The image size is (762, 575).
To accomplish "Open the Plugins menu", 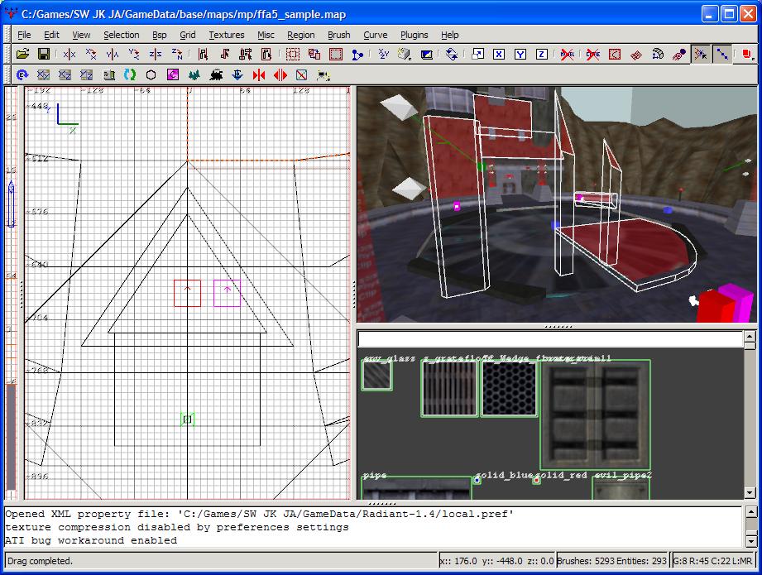I will coord(414,35).
